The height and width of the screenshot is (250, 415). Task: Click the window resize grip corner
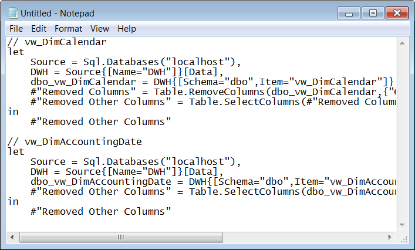(x=403, y=238)
